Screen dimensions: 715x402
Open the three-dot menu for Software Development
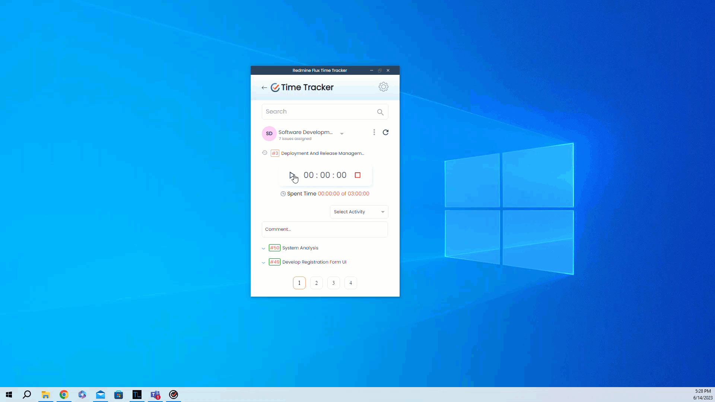coord(374,132)
